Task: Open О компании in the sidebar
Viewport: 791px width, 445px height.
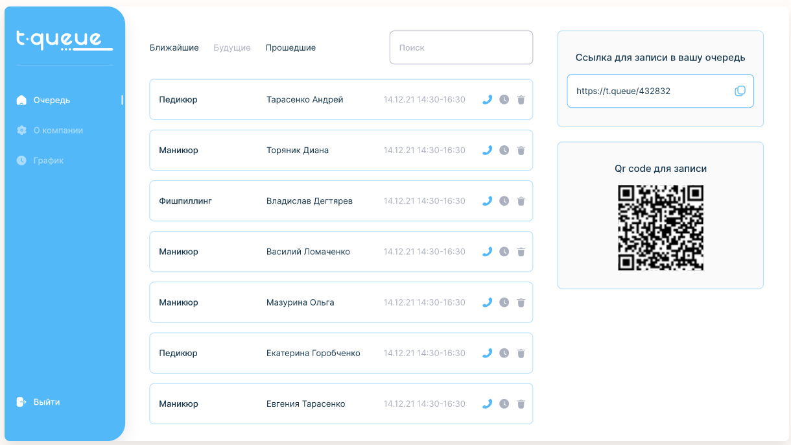Action: click(x=58, y=130)
